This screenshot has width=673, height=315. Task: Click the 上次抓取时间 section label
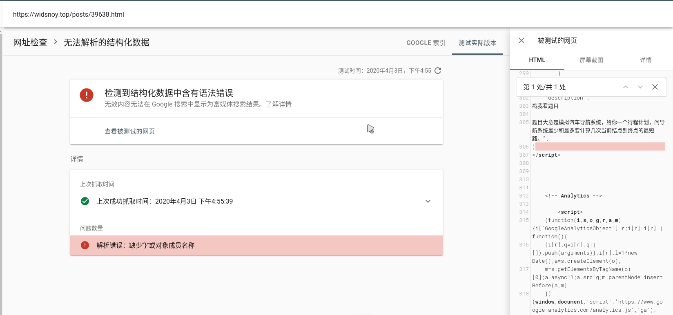click(x=97, y=184)
